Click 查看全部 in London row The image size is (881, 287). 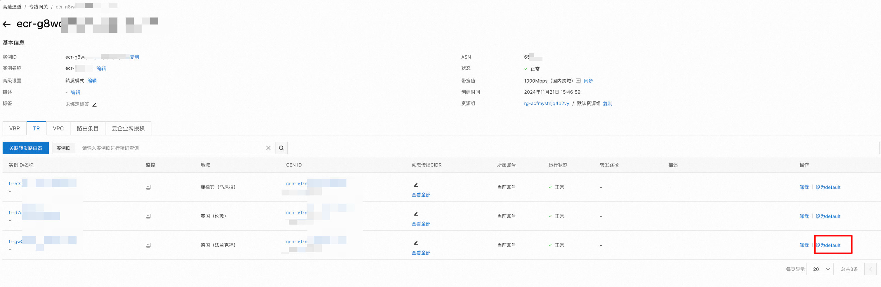click(421, 224)
